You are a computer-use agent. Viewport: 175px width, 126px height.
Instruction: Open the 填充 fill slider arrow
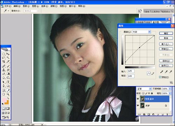(170, 93)
